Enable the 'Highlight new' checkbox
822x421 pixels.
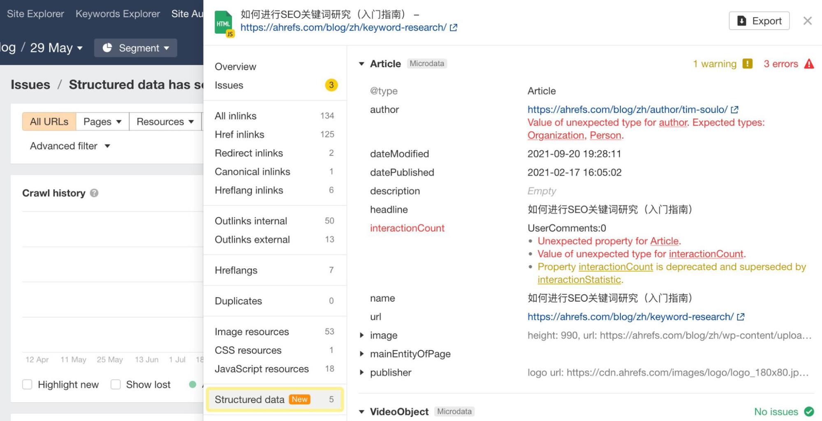(x=27, y=384)
